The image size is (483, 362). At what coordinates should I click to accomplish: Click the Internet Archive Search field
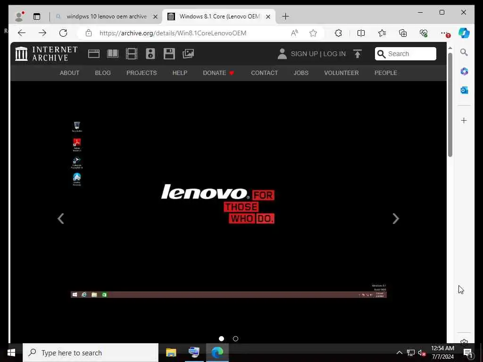(405, 54)
